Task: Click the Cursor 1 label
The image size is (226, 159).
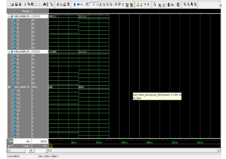Action: click(27, 146)
